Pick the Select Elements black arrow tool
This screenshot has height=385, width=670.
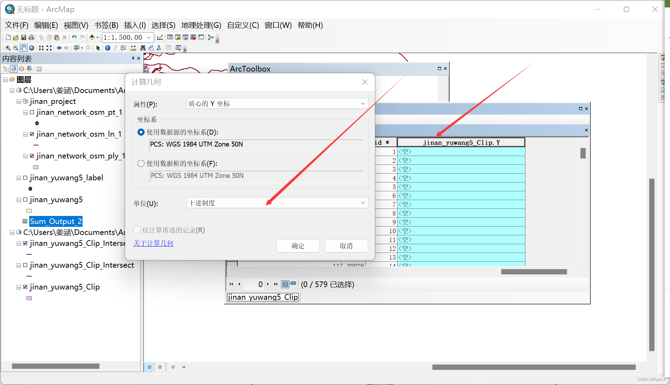click(98, 48)
